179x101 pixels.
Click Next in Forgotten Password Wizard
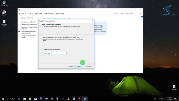point(79,66)
